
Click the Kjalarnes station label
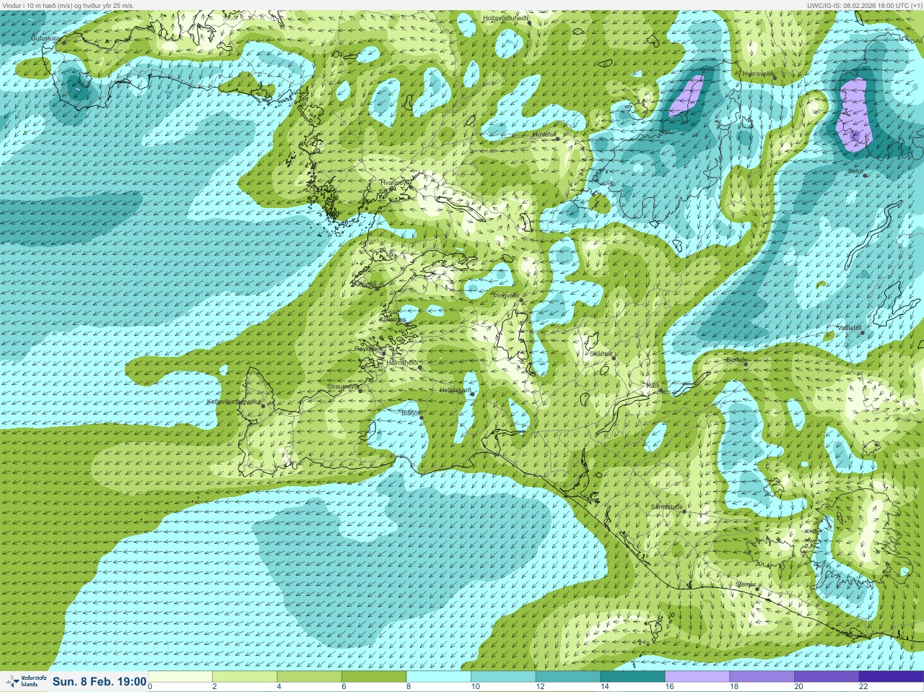393,319
